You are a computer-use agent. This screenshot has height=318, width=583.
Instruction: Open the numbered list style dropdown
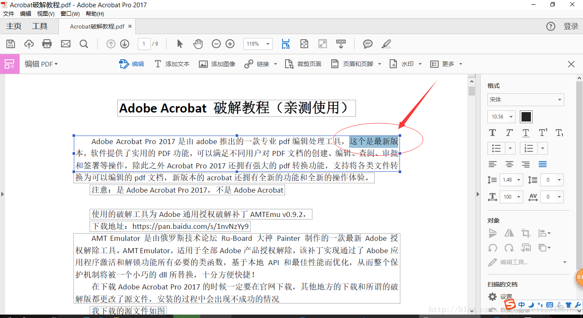click(x=543, y=148)
